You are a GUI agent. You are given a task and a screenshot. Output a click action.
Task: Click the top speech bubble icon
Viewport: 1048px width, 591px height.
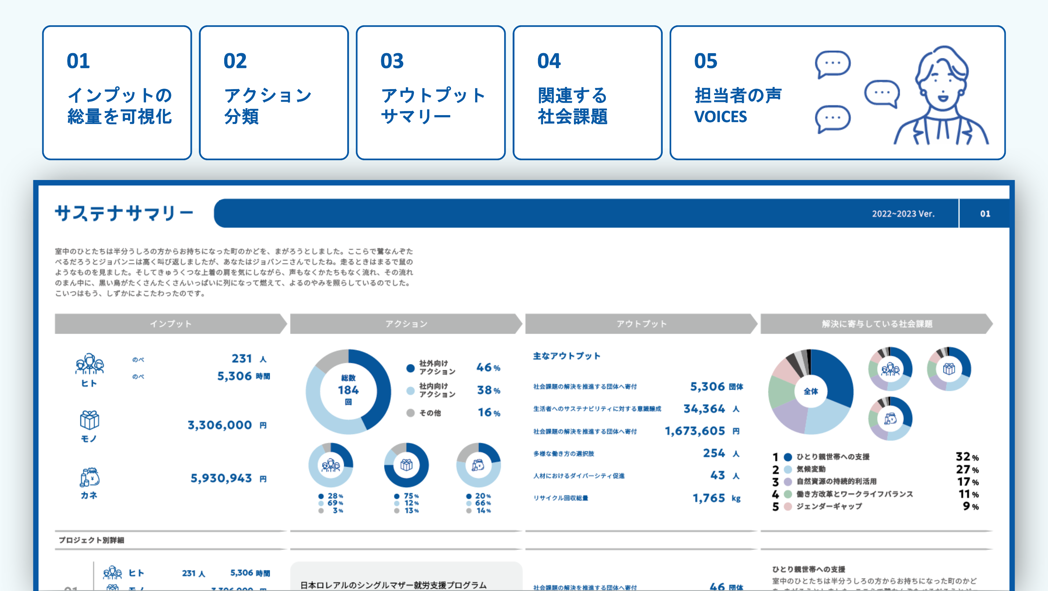pos(832,64)
